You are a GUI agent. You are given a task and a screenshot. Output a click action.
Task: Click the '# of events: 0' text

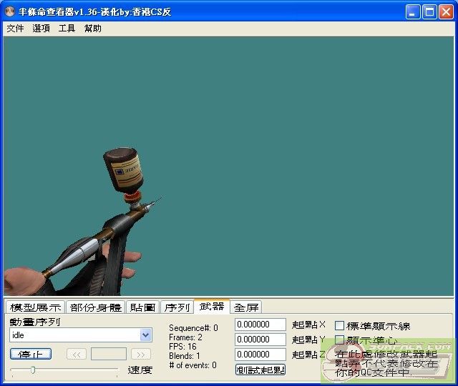[x=193, y=365]
